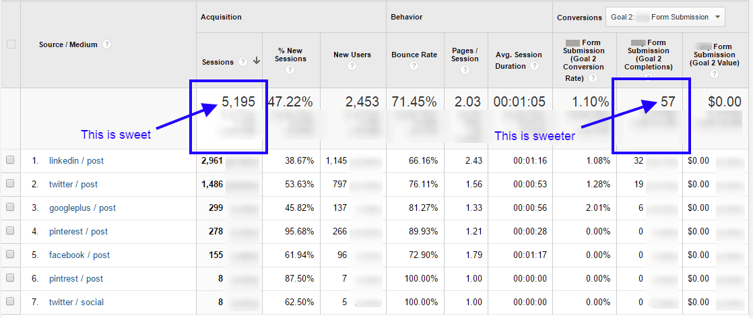Click help icon under New Users
Screen dimensions: 753x318
click(x=352, y=66)
